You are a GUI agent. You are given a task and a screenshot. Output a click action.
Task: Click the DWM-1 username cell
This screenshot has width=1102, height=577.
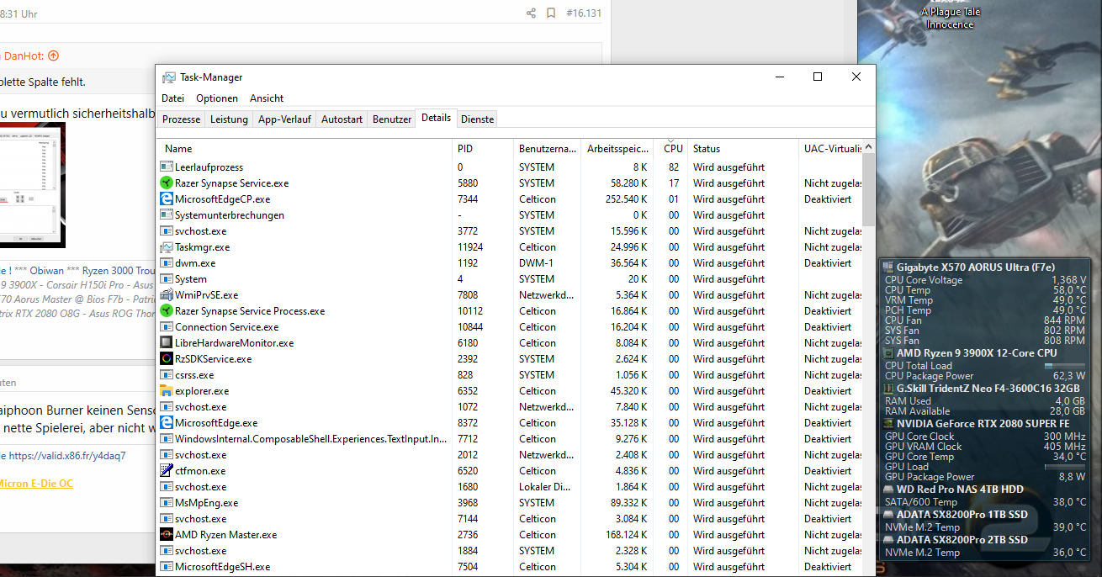(x=536, y=263)
